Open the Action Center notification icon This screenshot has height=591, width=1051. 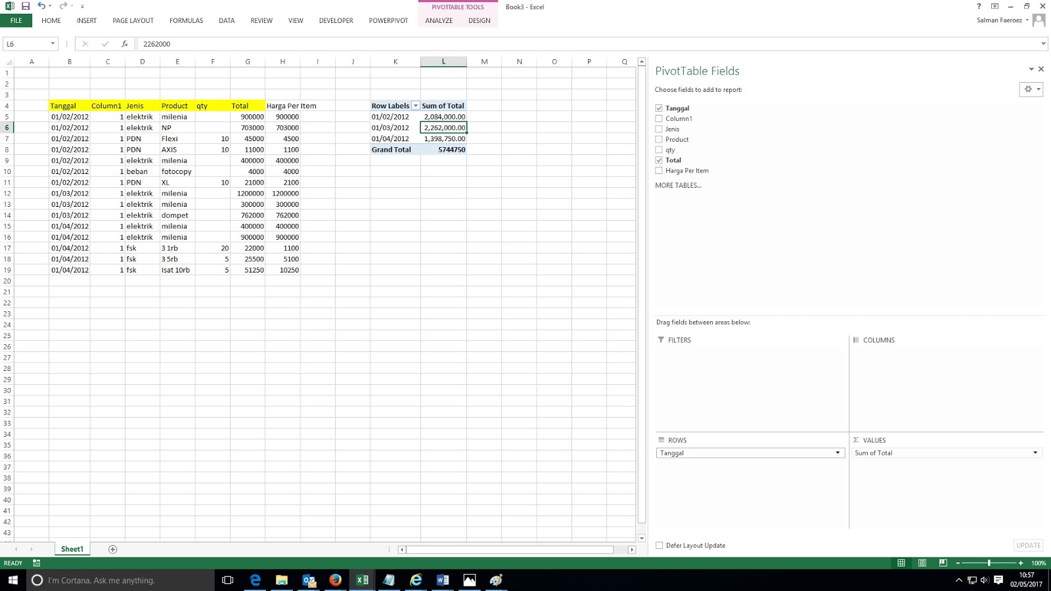point(998,580)
